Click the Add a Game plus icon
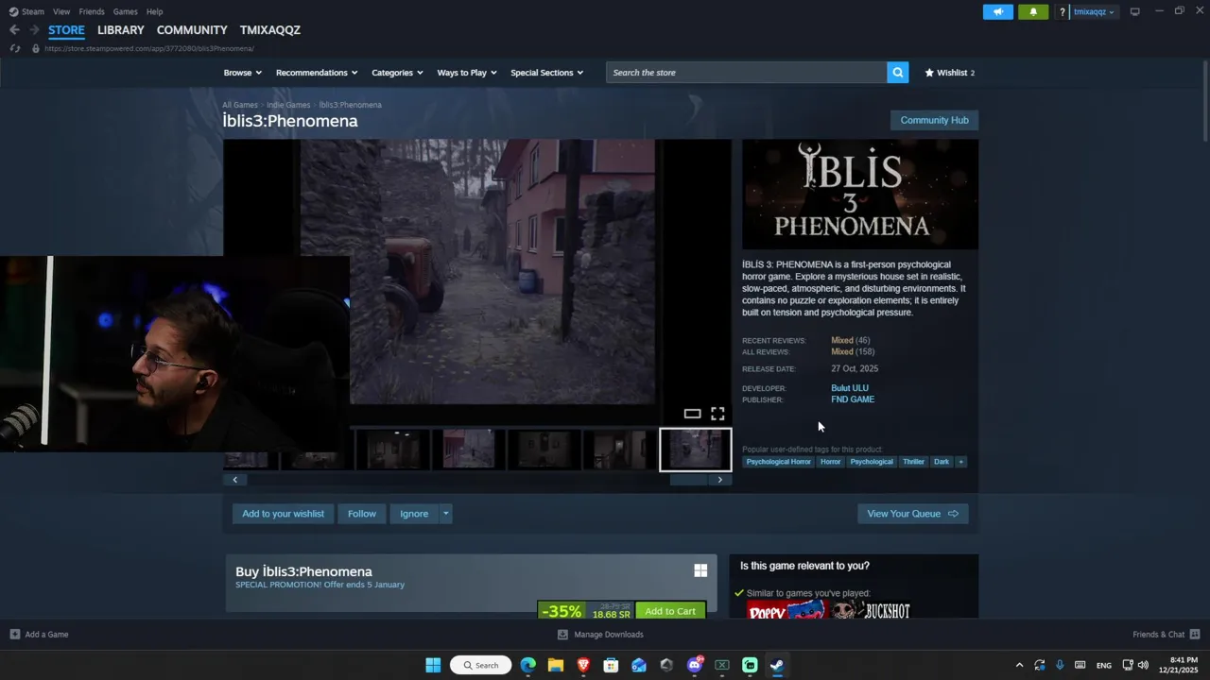This screenshot has height=680, width=1210. [x=15, y=635]
